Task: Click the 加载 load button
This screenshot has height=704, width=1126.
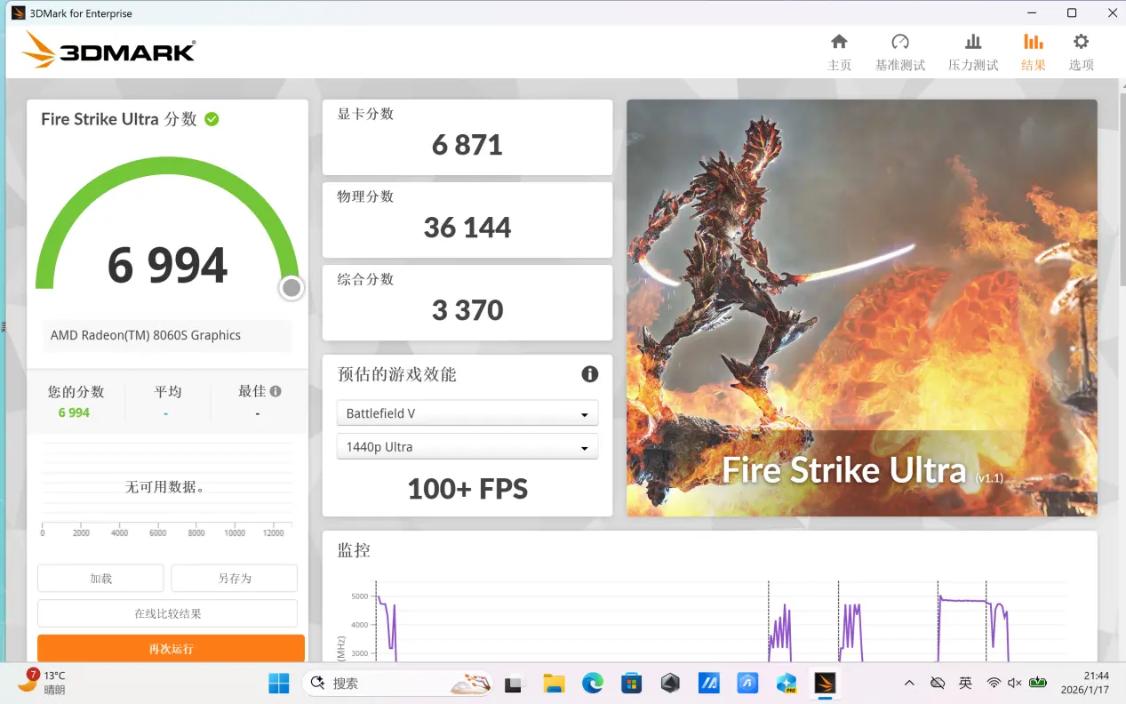Action: (x=100, y=578)
